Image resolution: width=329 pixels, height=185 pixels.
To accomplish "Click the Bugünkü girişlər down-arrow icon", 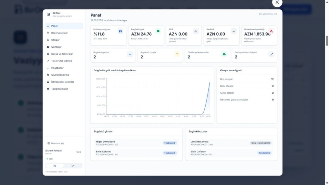I will 130,54.
